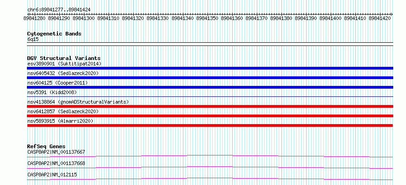Open variant label nsv6412857 (Sedlazeck2020)
Screen dimensions: 406x185
[x=63, y=111]
